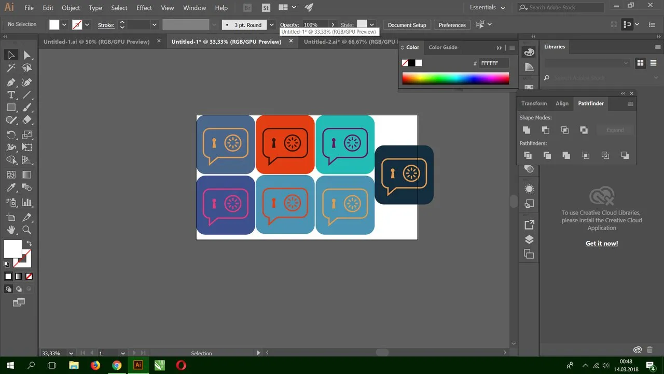The width and height of the screenshot is (664, 374).
Task: Open the stroke color dropdown
Action: click(x=87, y=24)
